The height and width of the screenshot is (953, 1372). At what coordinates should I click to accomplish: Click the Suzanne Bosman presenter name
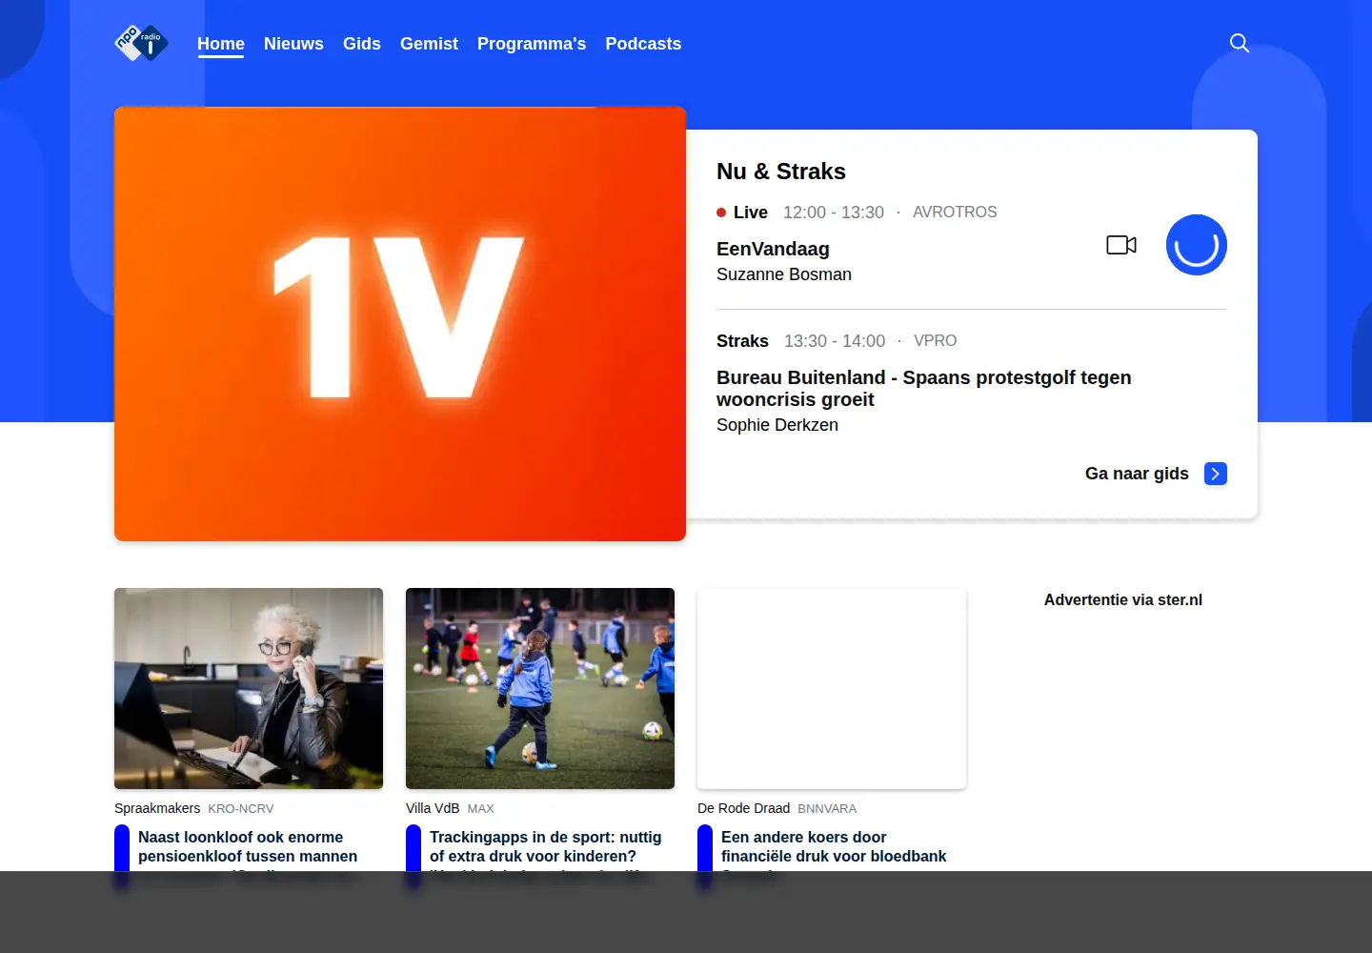point(784,274)
